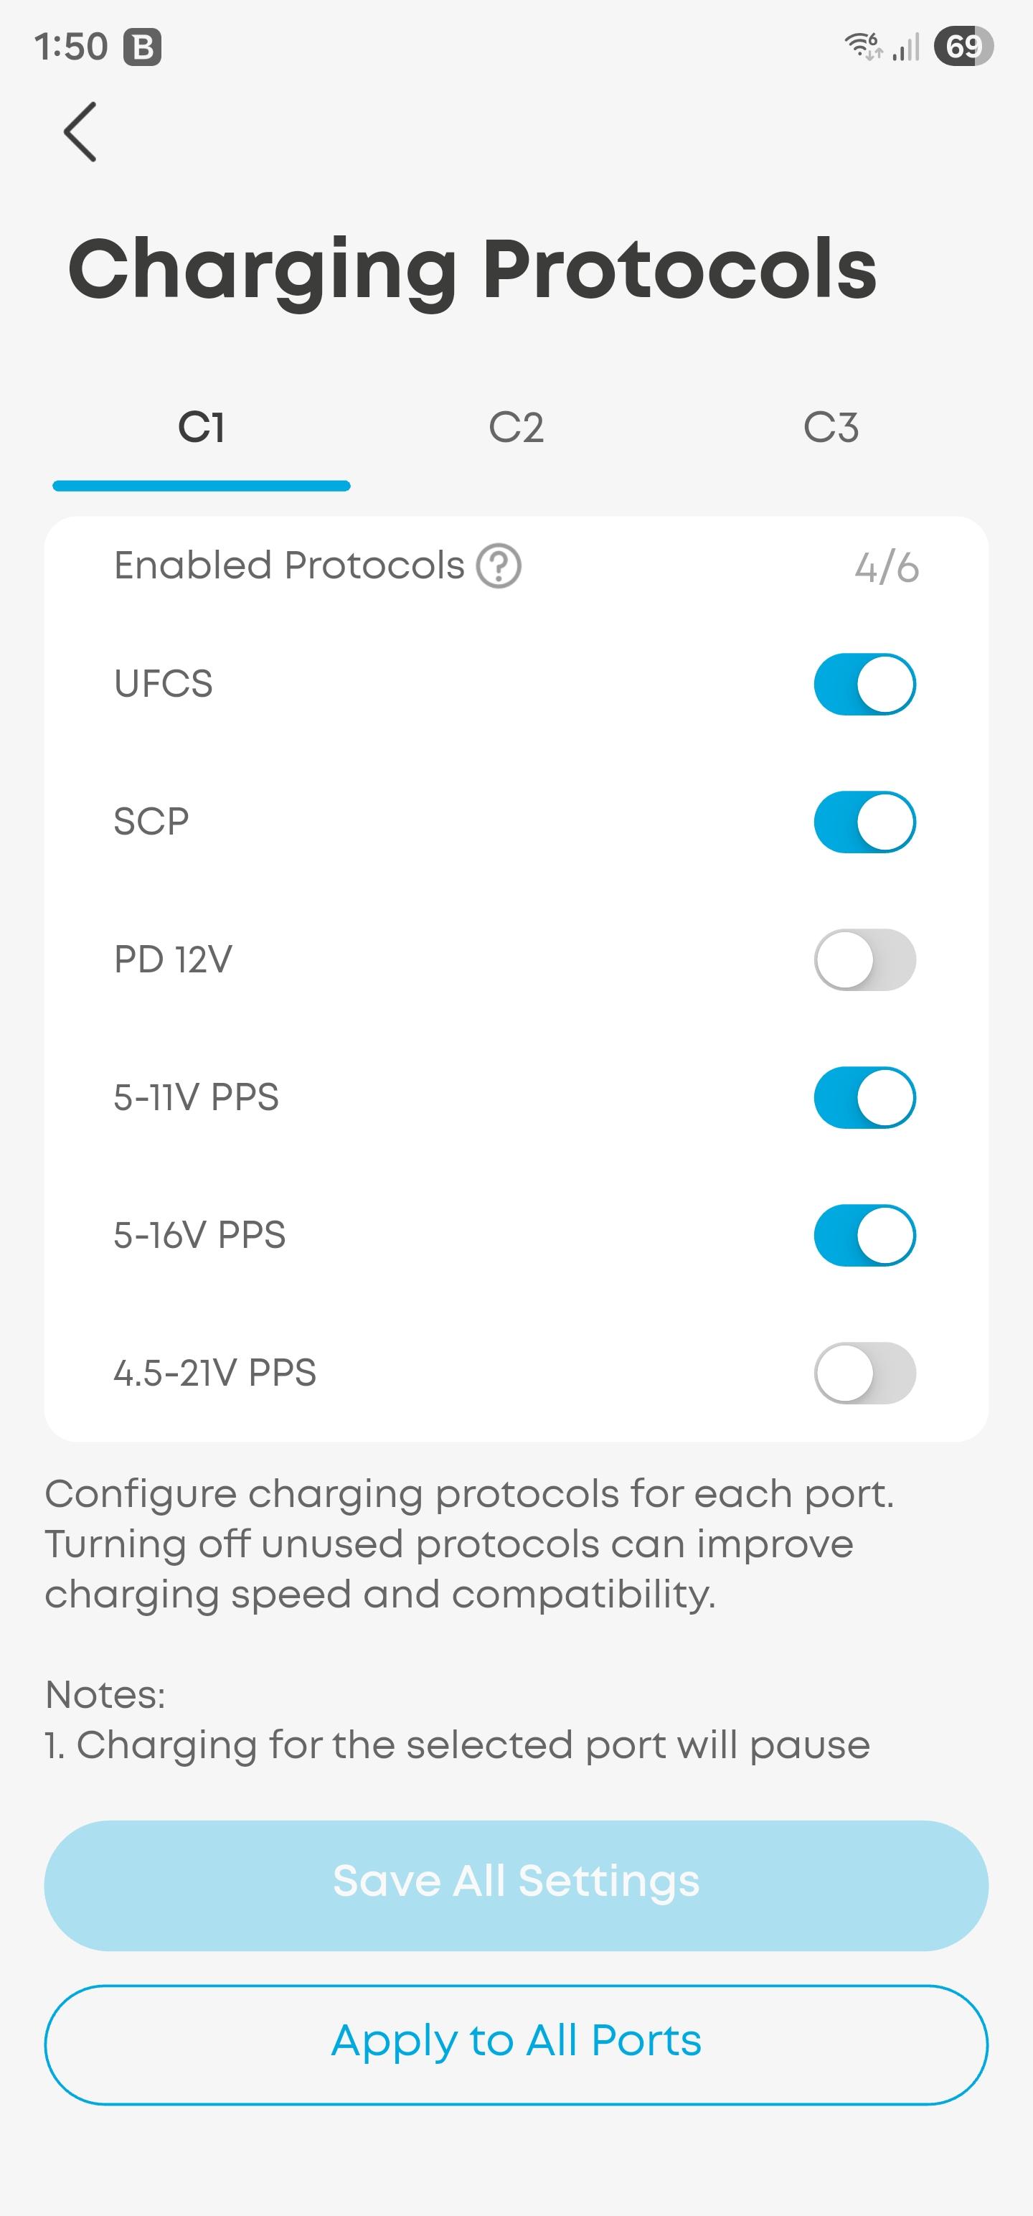Tap the 4/6 enabled protocols counter
The image size is (1033, 2216).
click(x=886, y=568)
